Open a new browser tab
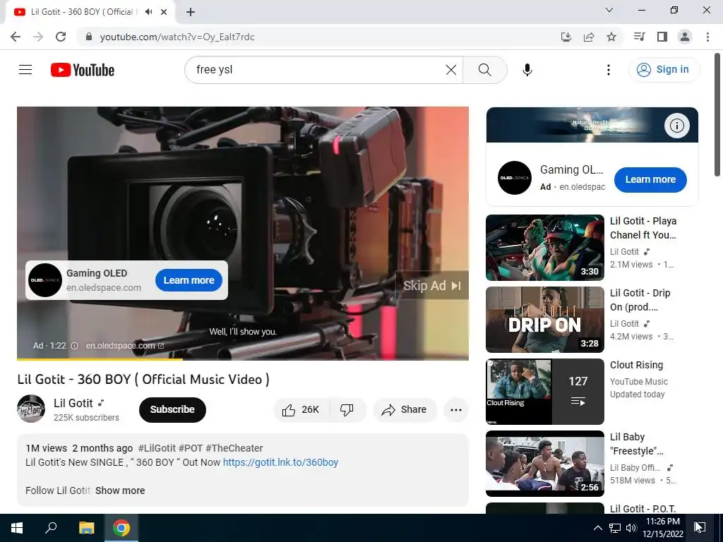The image size is (723, 542). point(191,12)
